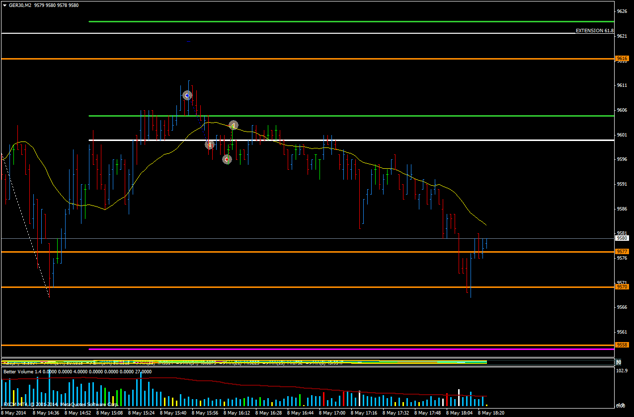Select the magenta horizontal line
This screenshot has width=634, height=417.
(348, 349)
